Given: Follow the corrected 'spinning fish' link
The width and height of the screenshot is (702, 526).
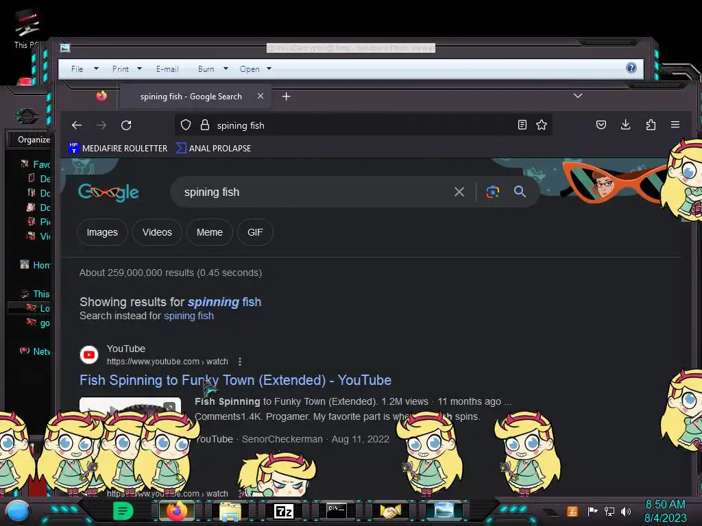Looking at the screenshot, I should [x=224, y=302].
